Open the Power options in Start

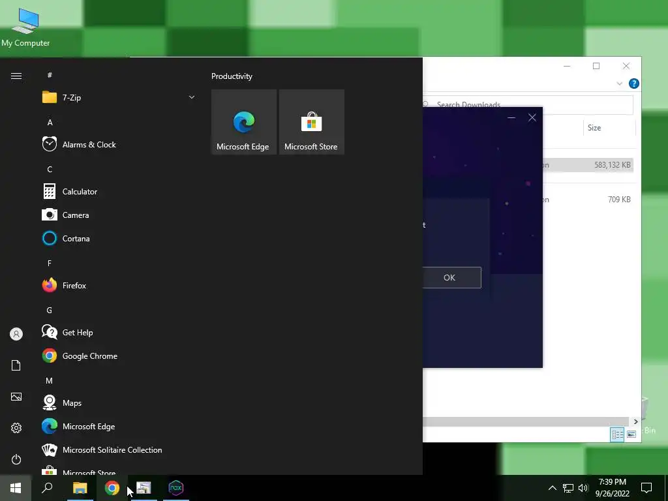pos(16,459)
